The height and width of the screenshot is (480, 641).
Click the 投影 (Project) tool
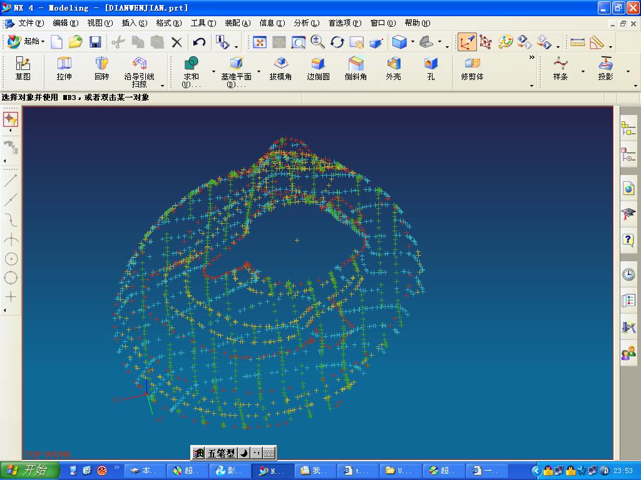coord(605,69)
